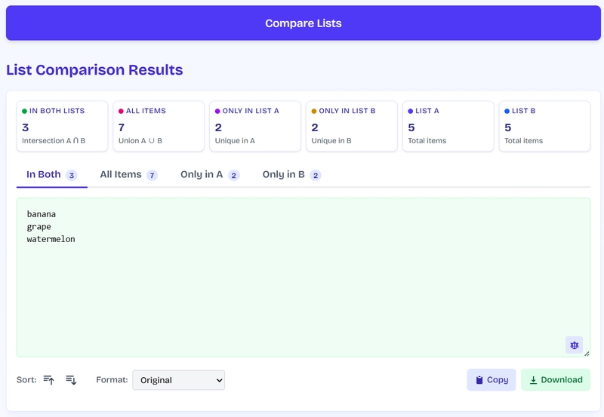Select the Only in List A card
Image resolution: width=604 pixels, height=417 pixels.
pos(255,126)
